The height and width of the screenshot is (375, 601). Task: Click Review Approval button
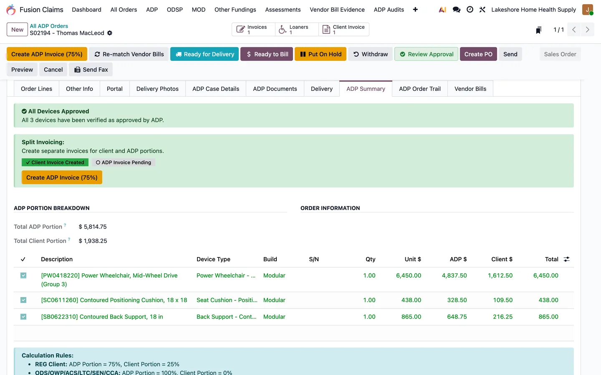tap(426, 54)
